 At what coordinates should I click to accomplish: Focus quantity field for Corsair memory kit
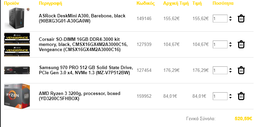tap(220, 45)
